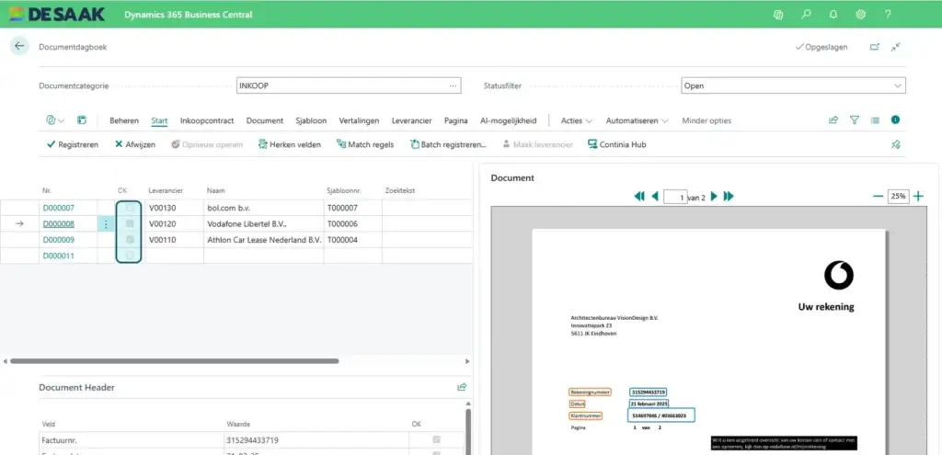The image size is (942, 455).
Task: Click Herken velden action
Action: [x=289, y=144]
